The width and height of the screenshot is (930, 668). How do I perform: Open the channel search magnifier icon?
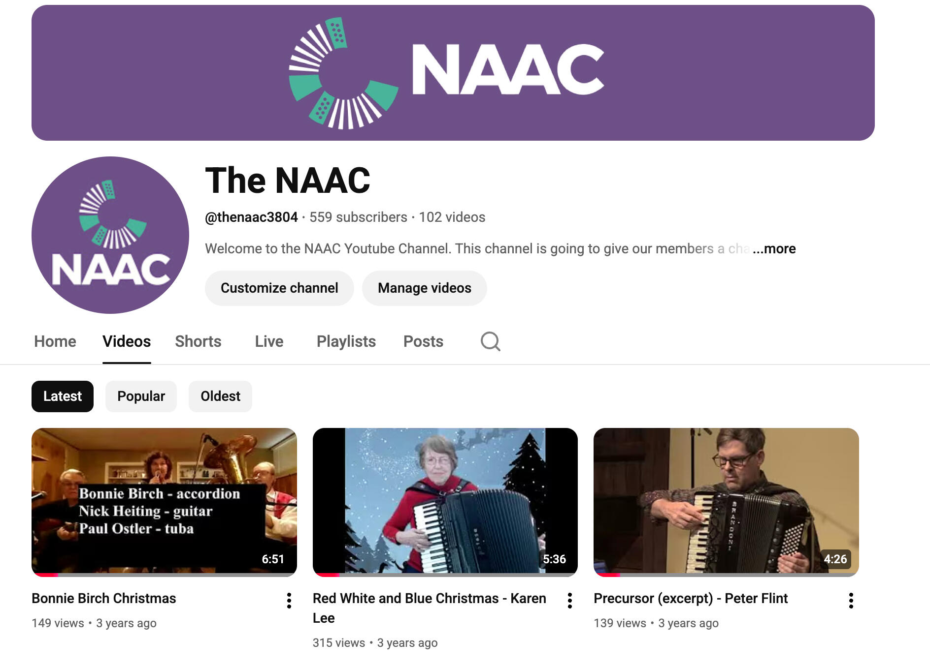490,341
